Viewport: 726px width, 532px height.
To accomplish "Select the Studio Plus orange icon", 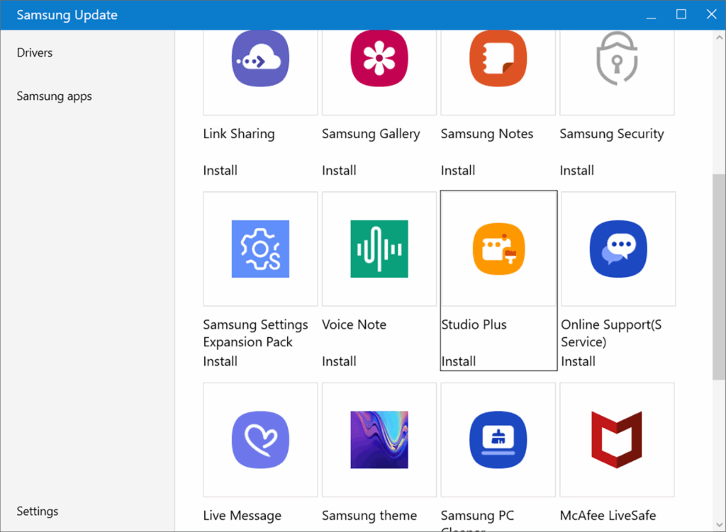I will 498,249.
